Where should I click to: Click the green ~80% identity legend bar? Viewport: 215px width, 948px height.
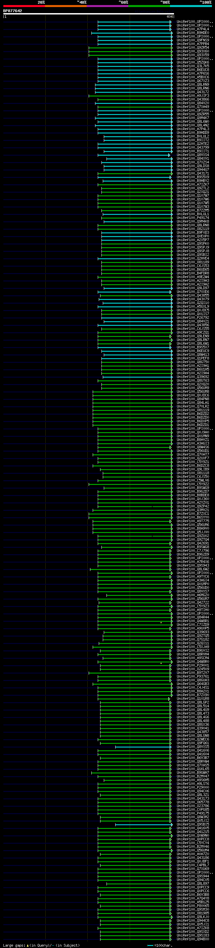tap(149, 6)
